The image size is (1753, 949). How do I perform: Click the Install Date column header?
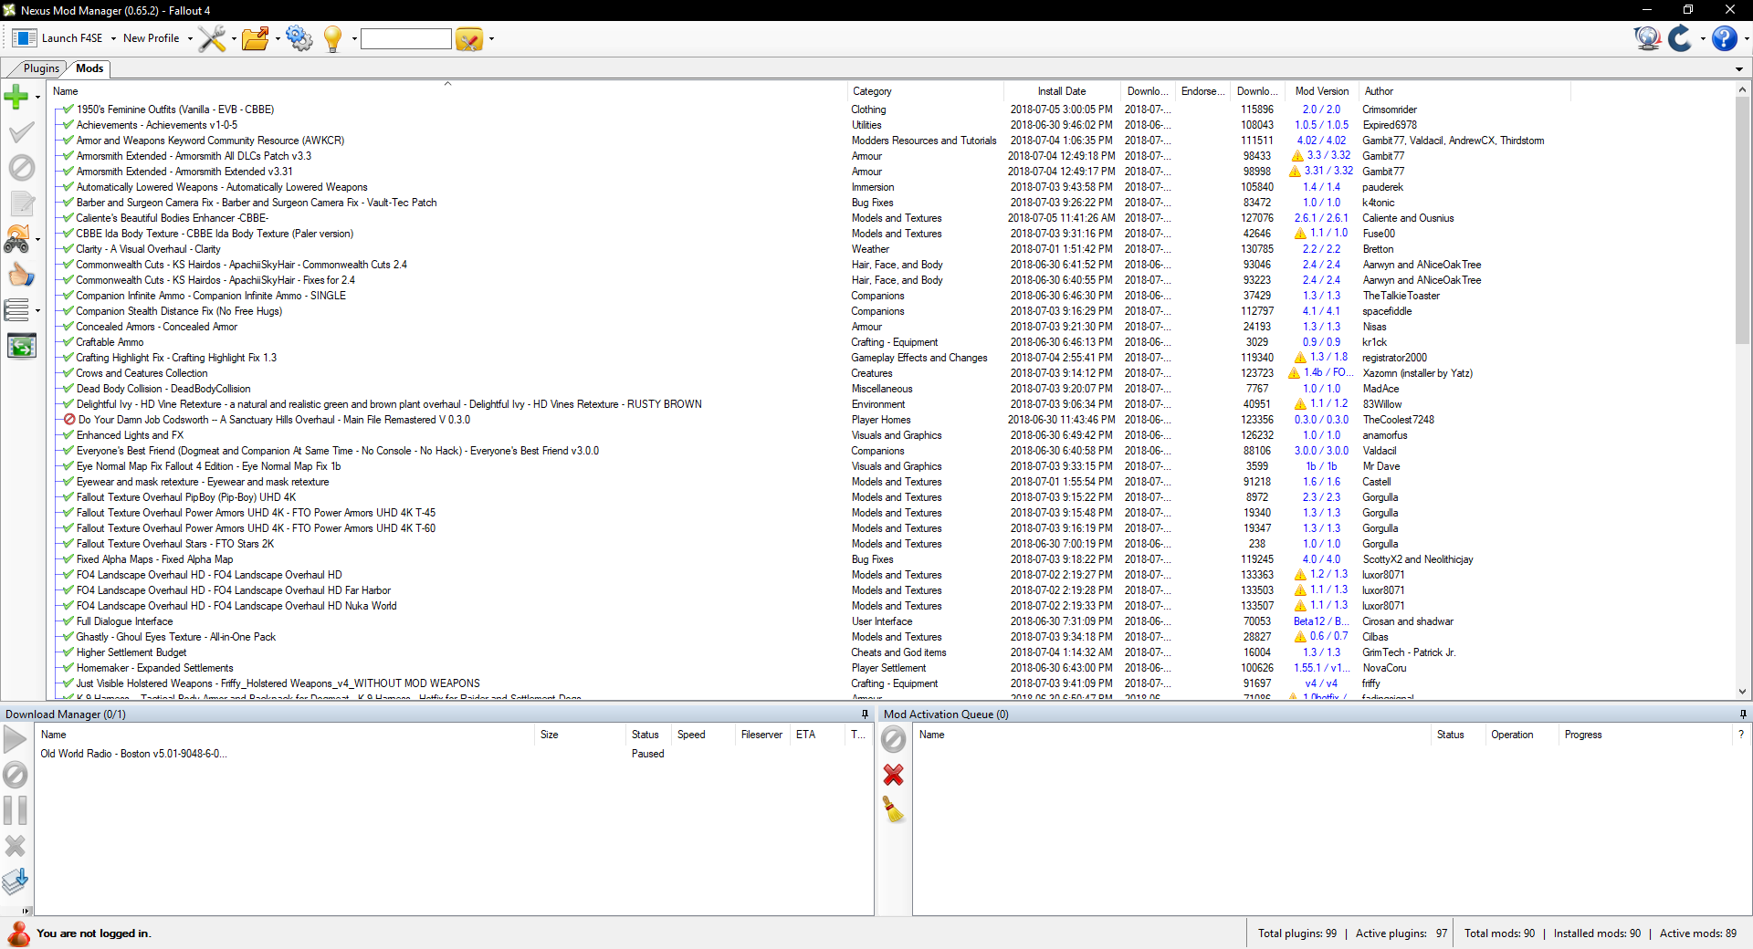[x=1061, y=91]
